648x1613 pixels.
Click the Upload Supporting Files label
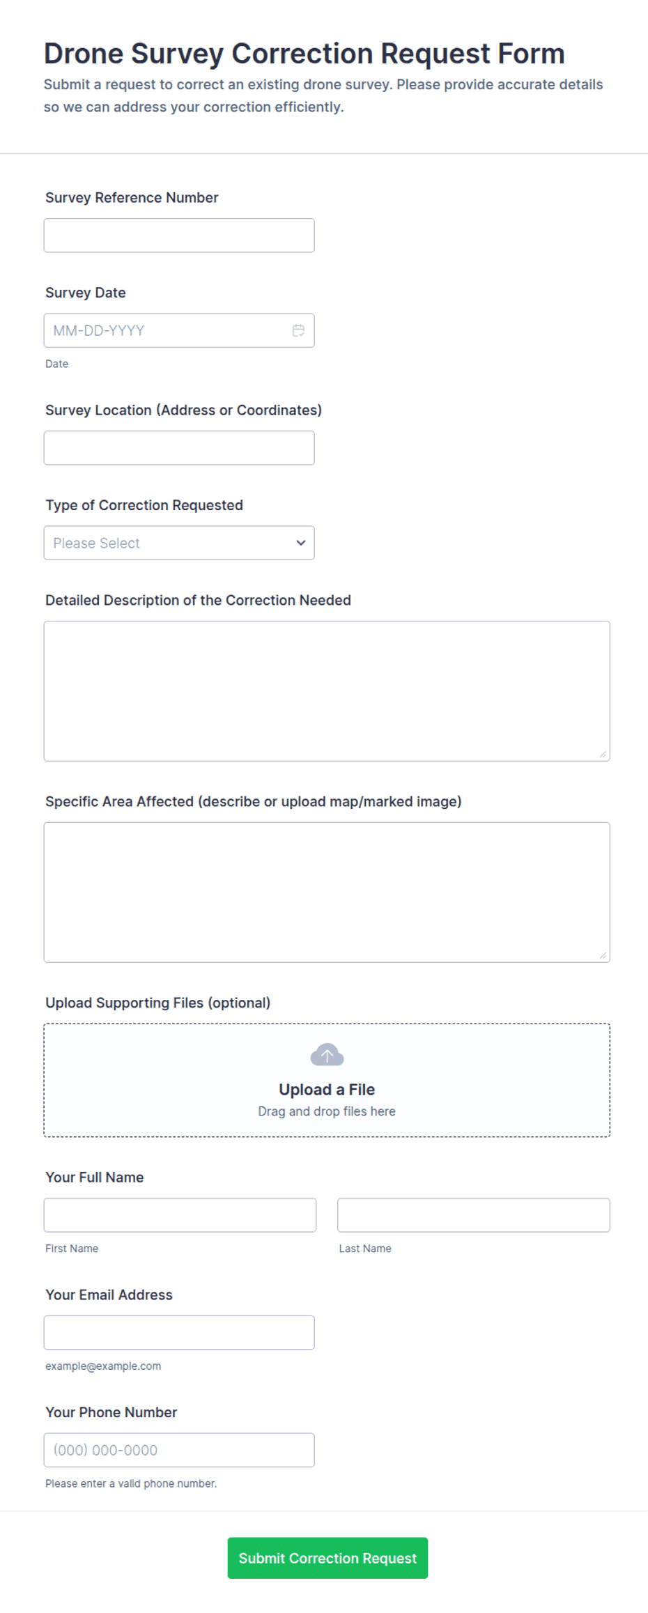158,1003
